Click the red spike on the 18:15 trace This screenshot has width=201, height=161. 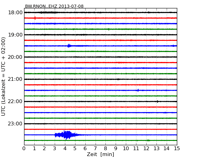35,18
